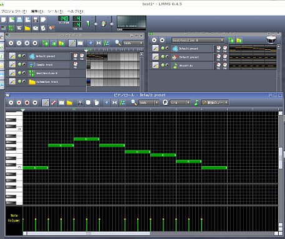Open the piano roll zoom percentage dropdown
285x239 pixels.
tap(149, 103)
